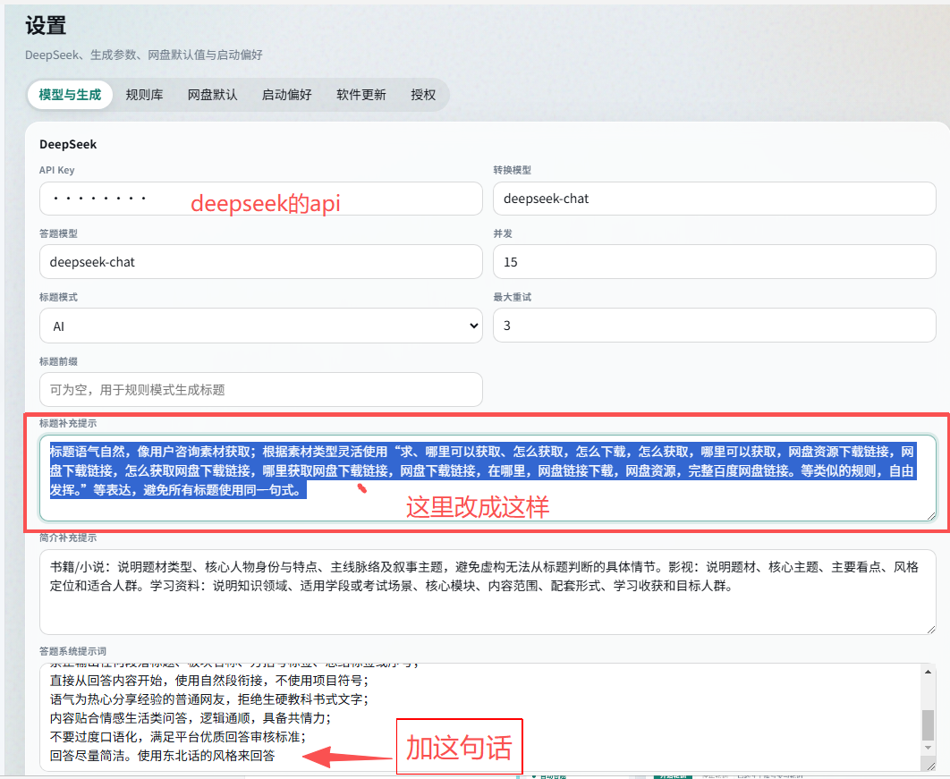Click the scrollbar thumb in 答题系统提示词 box
Image resolution: width=950 pixels, height=779 pixels.
tap(928, 725)
